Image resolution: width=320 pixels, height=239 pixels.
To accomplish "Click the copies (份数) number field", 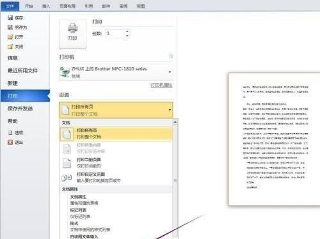I will click(x=115, y=34).
